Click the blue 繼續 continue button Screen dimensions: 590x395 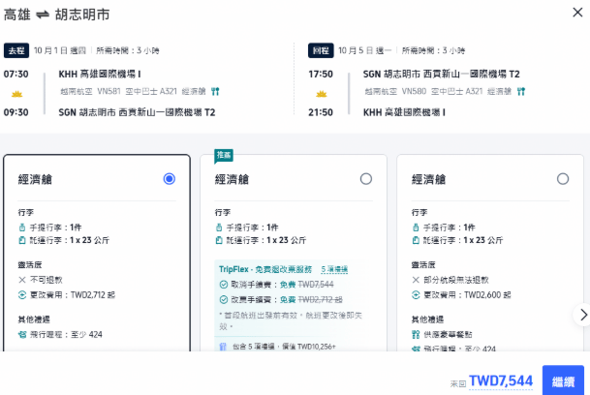pos(563,381)
